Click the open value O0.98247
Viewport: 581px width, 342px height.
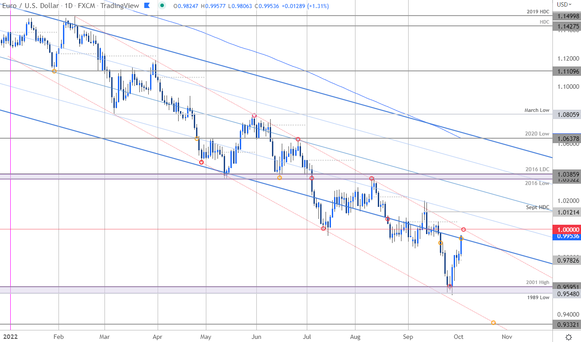click(x=186, y=6)
